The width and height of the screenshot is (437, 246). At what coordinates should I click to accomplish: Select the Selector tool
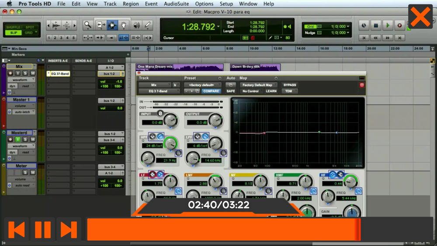(112, 25)
